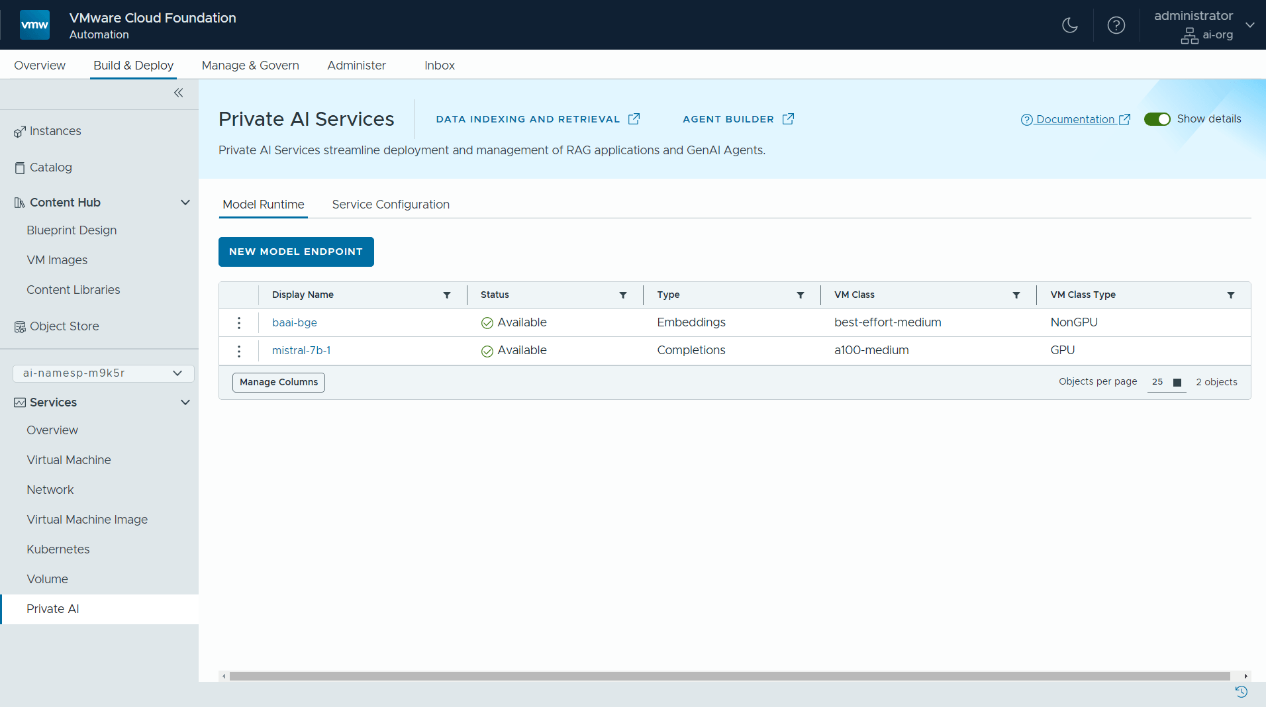Screen dimensions: 1266x707
Task: Open actions menu for baai-bge row
Action: coord(239,322)
